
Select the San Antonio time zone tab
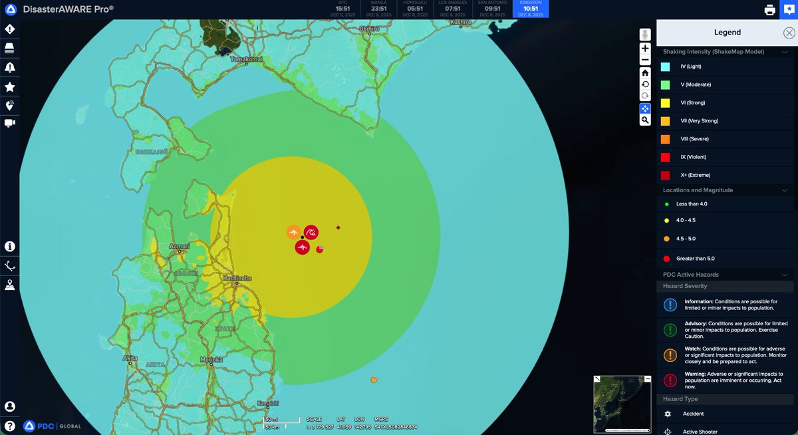(493, 9)
